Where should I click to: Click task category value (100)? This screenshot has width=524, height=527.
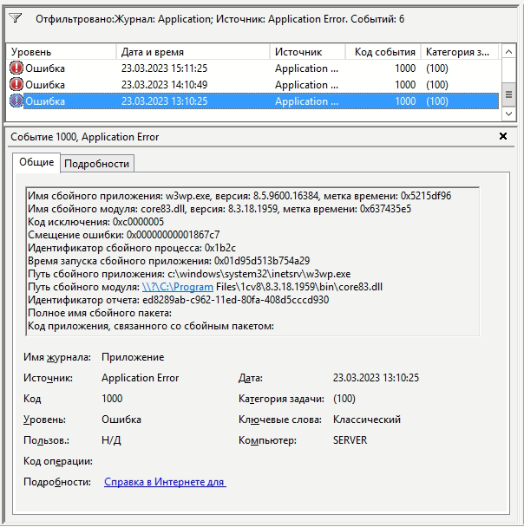[344, 399]
